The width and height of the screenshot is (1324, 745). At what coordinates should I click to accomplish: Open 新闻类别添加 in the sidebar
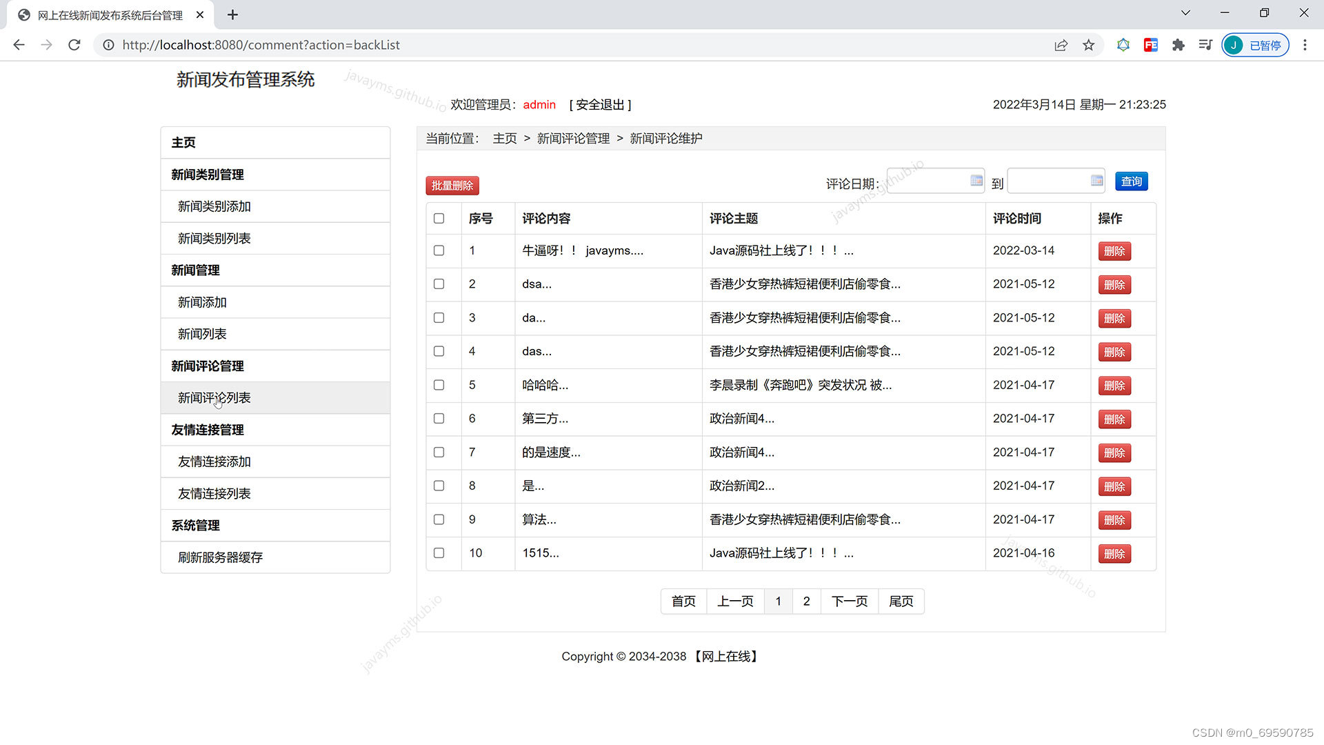(x=275, y=206)
